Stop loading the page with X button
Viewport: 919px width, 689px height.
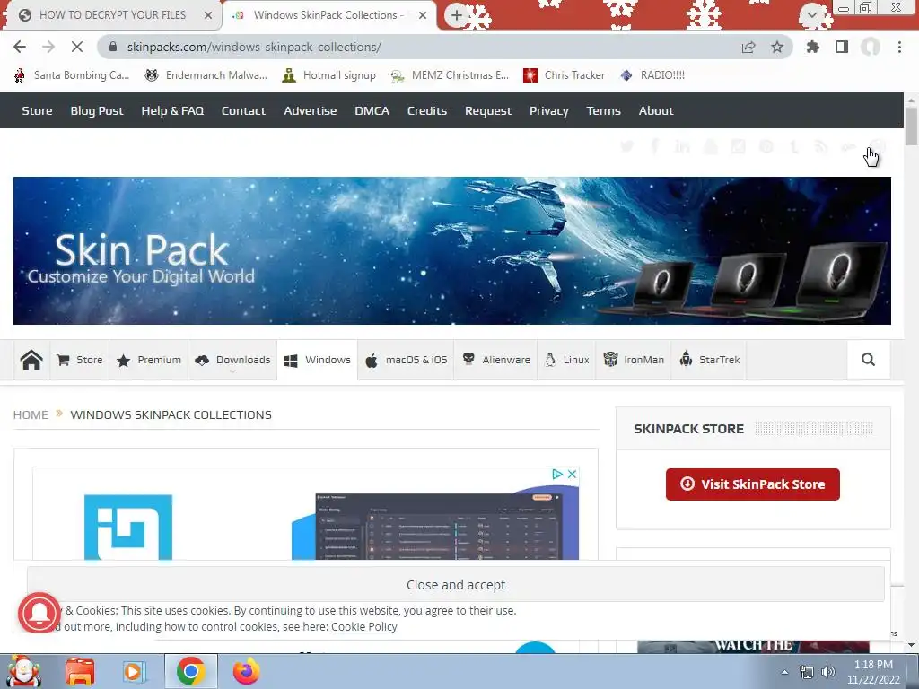tap(77, 47)
